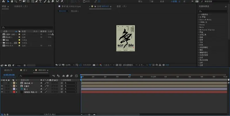Toggle lock box for layer 2 主题字

pyautogui.click(x=9, y=86)
